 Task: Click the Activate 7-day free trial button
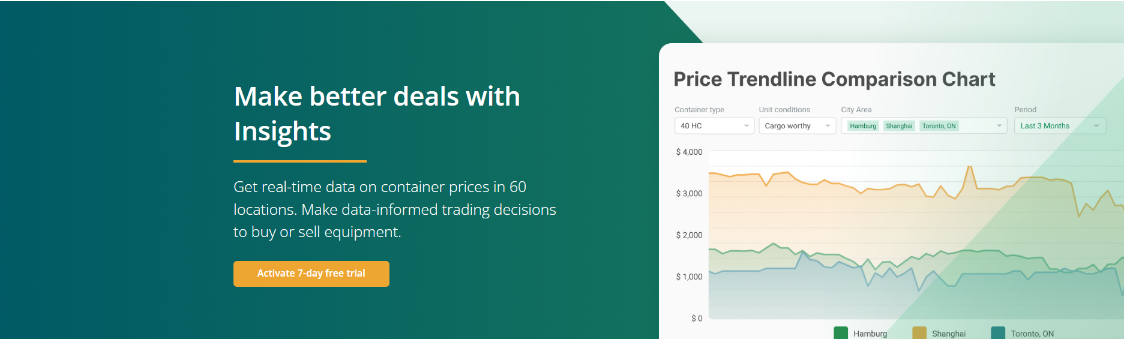coord(311,274)
